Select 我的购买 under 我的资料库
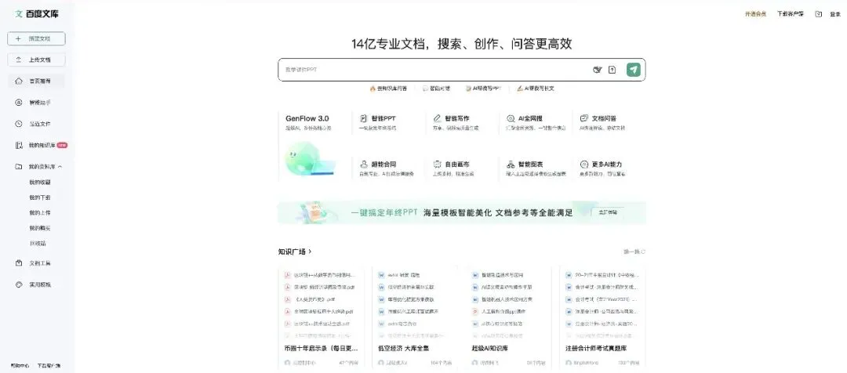847x373 pixels. pyautogui.click(x=39, y=228)
